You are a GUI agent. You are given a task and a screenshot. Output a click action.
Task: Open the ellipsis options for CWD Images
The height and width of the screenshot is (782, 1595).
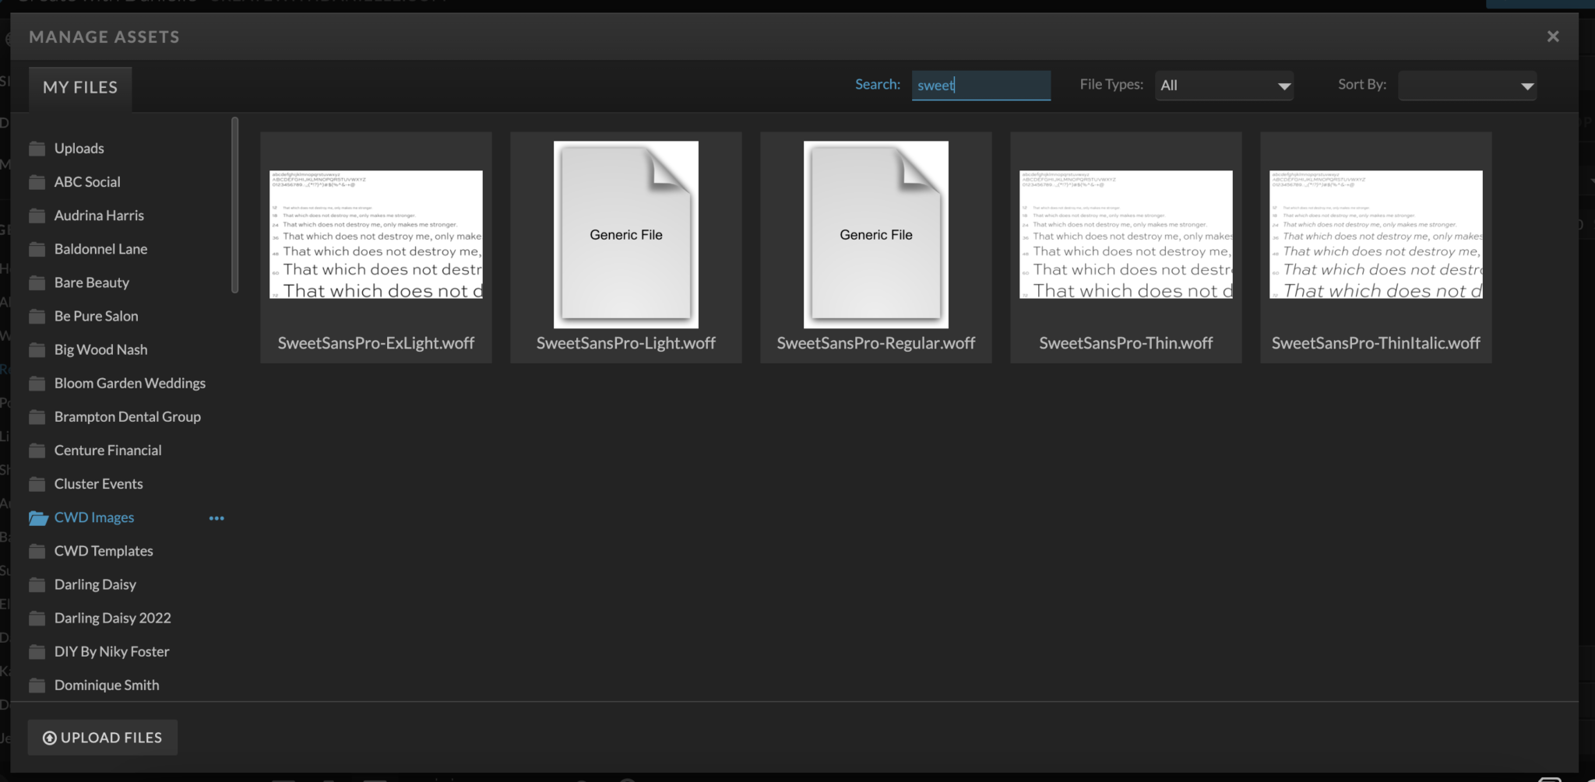coord(217,517)
